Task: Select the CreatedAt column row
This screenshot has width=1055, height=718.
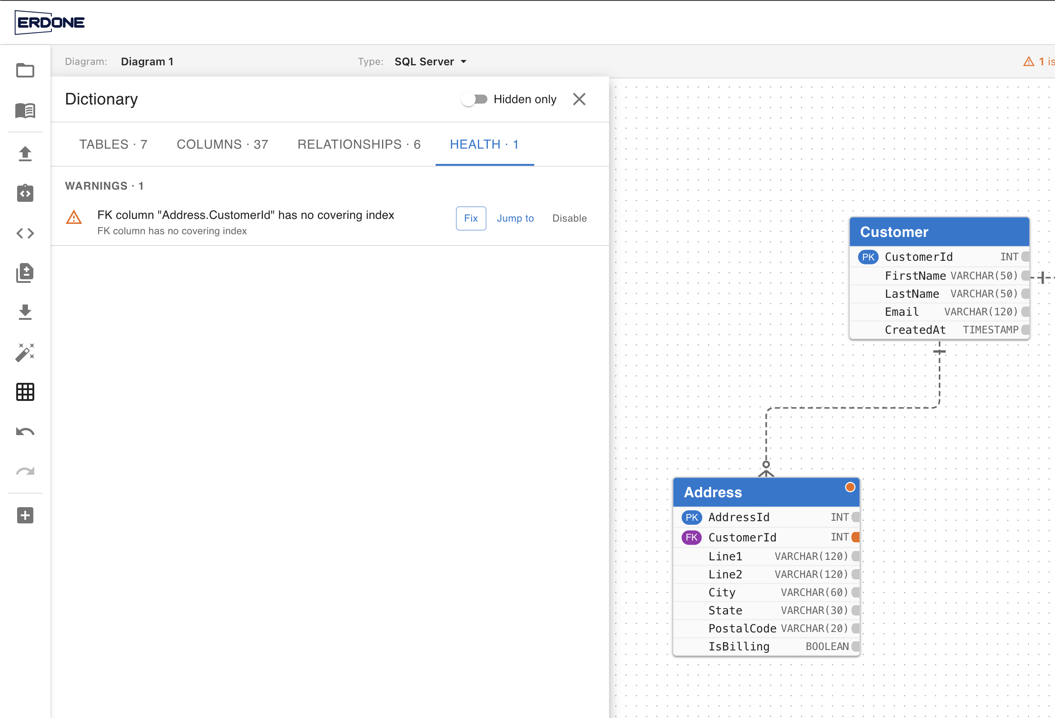Action: point(939,330)
